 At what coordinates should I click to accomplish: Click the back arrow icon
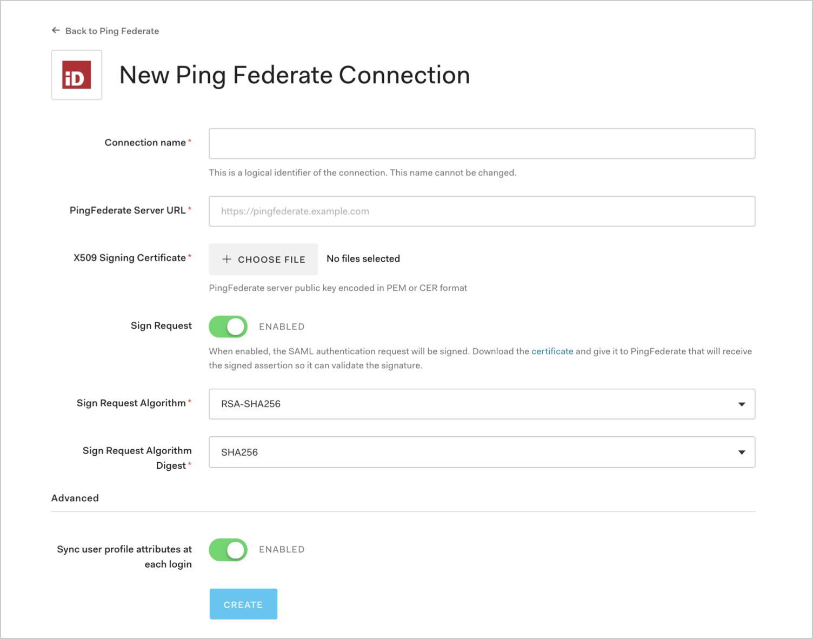tap(56, 30)
